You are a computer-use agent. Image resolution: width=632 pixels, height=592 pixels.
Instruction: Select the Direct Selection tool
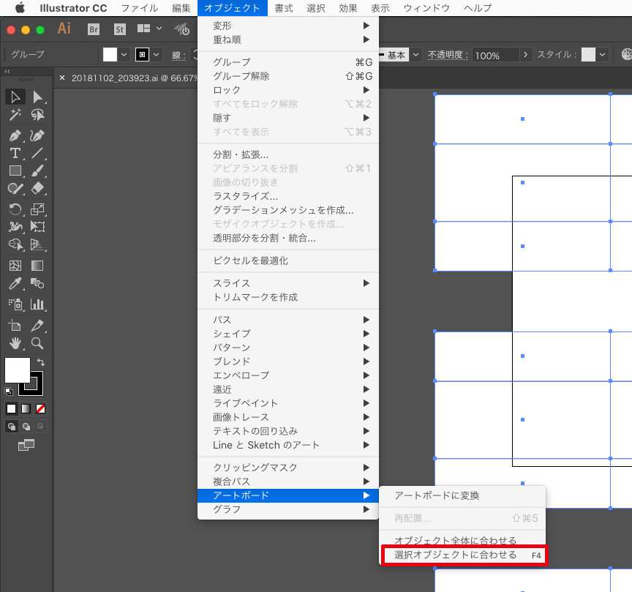point(37,97)
